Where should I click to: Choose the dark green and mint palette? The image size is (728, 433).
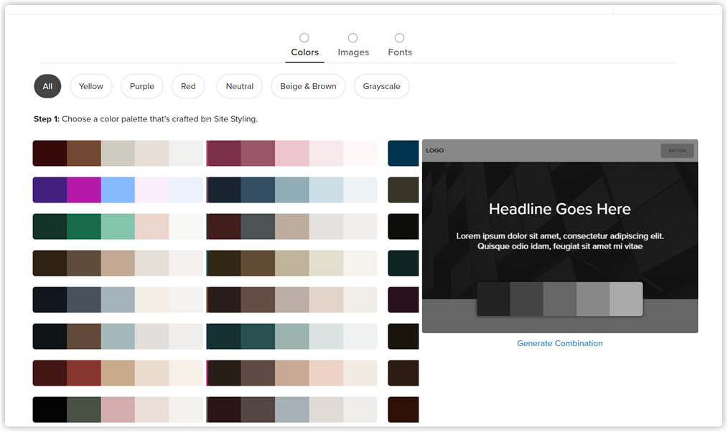118,227
